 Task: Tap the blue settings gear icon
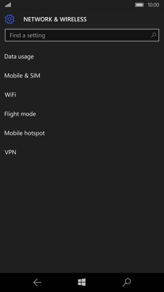click(9, 19)
